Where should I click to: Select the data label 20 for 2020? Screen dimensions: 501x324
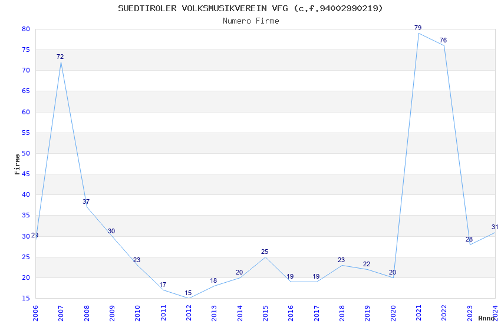393,272
